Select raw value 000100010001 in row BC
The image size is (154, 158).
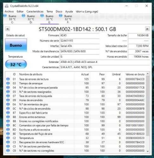(x=135, y=125)
